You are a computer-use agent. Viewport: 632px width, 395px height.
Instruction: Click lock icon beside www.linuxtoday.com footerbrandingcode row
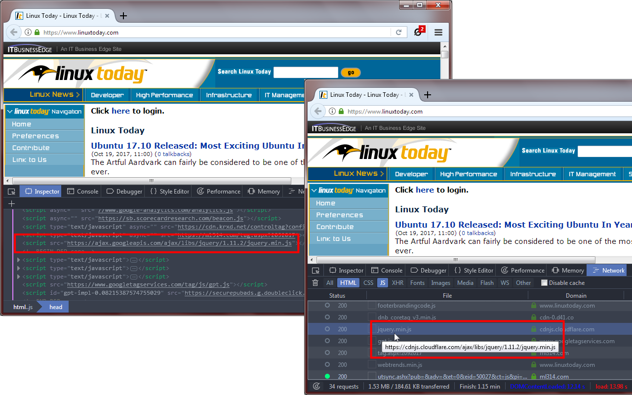coord(533,306)
